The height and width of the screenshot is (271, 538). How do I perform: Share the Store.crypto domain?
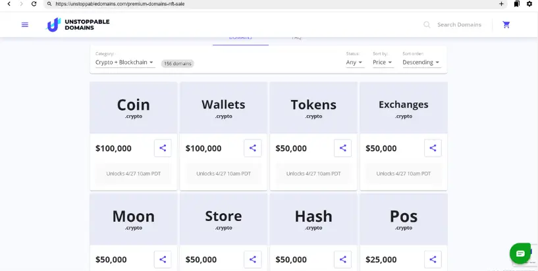click(252, 259)
